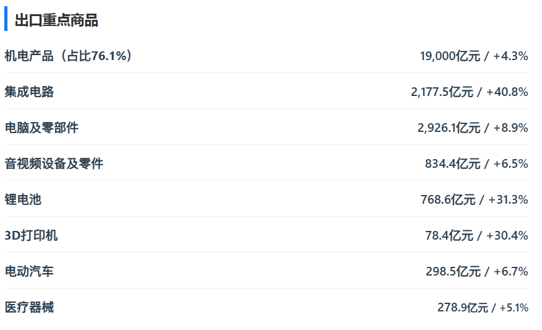Select the 电脑及零部件 row label
542x330 pixels.
pos(42,128)
